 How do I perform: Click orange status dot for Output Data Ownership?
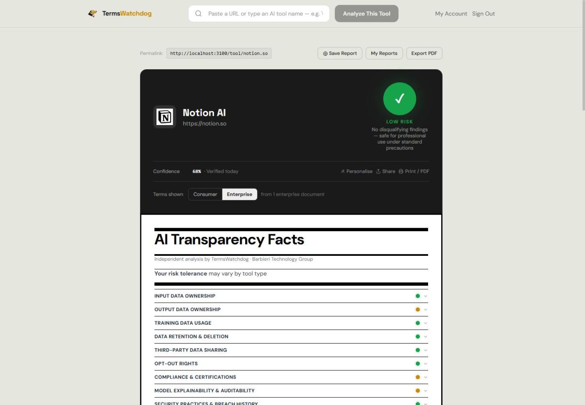click(418, 309)
